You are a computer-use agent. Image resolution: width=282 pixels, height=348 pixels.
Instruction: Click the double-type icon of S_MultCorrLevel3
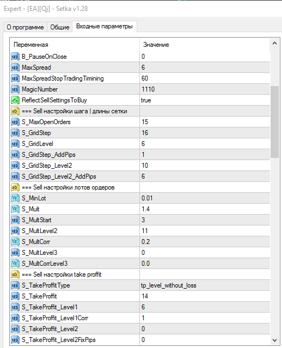(15, 264)
